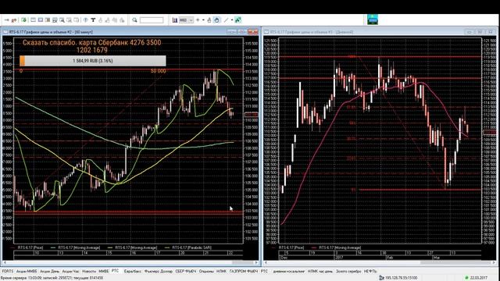This screenshot has width=500, height=281.
Task: Open the ГАЗПРОМ ФЬЮЧ tab
Action: (x=243, y=271)
